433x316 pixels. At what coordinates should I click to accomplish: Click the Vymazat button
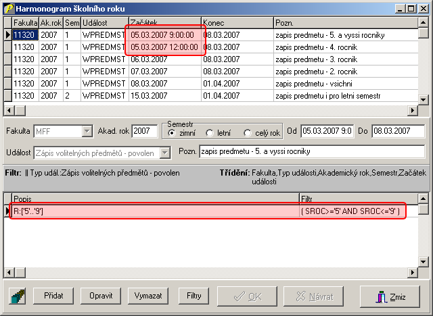point(147,296)
